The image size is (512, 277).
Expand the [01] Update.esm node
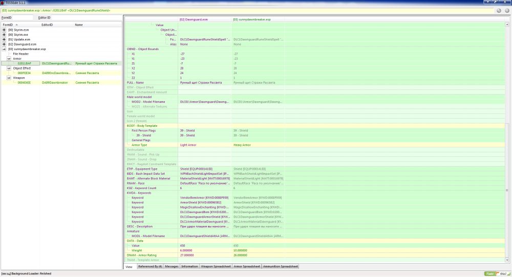click(4, 39)
